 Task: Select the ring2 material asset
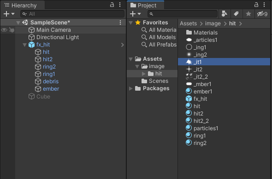click(200, 143)
